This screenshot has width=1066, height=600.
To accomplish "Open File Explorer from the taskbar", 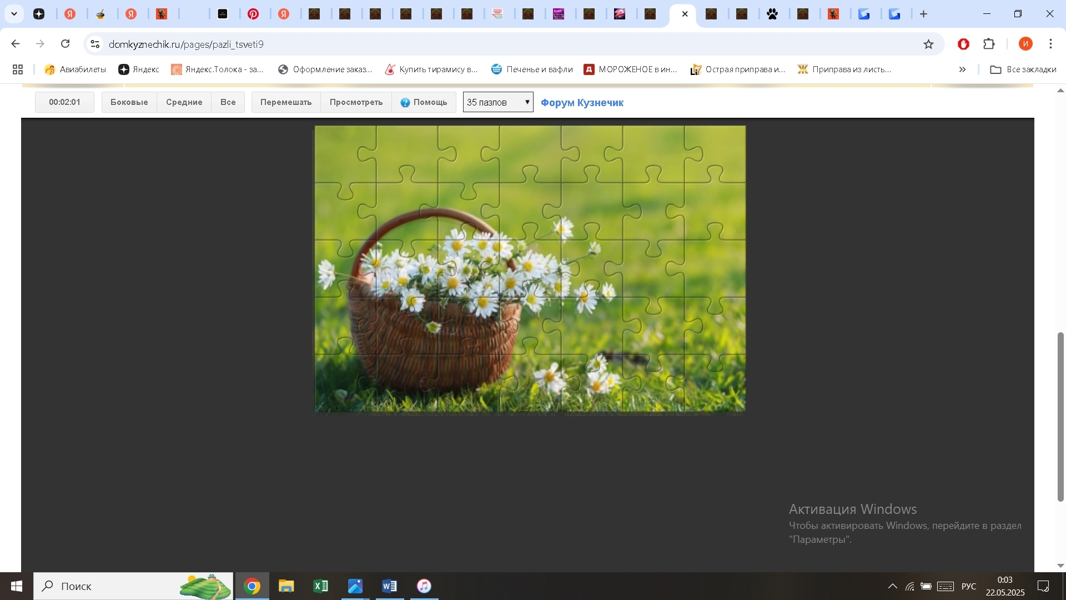I will click(x=286, y=586).
